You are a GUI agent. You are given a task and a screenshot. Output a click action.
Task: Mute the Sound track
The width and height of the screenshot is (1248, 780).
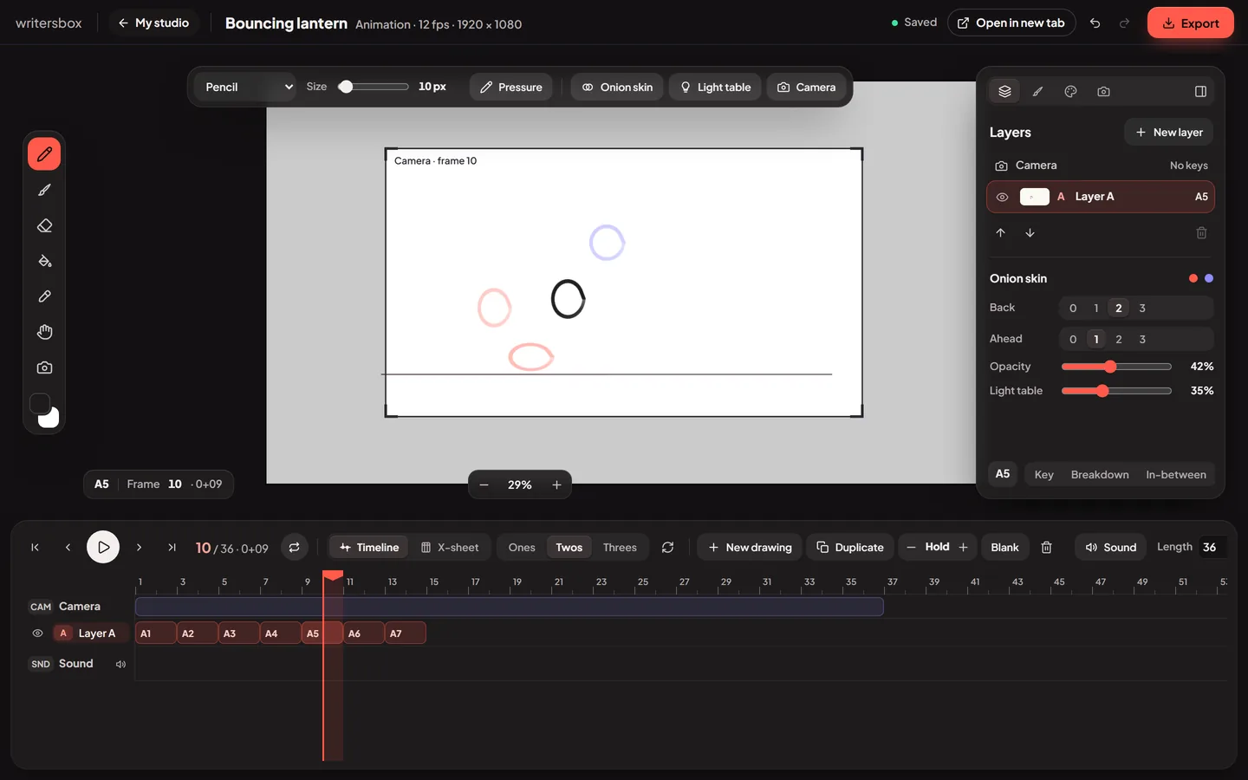pos(120,664)
